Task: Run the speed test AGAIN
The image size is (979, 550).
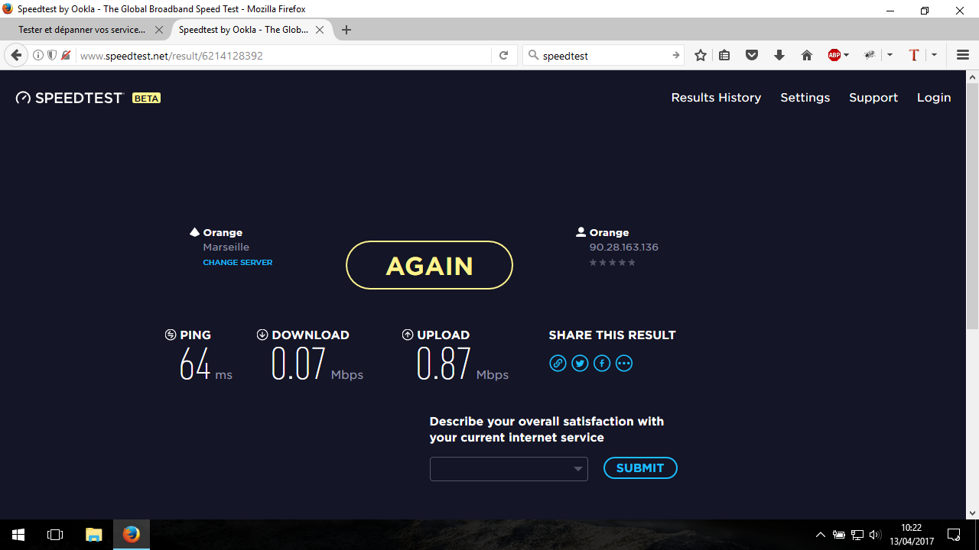Action: click(x=429, y=265)
